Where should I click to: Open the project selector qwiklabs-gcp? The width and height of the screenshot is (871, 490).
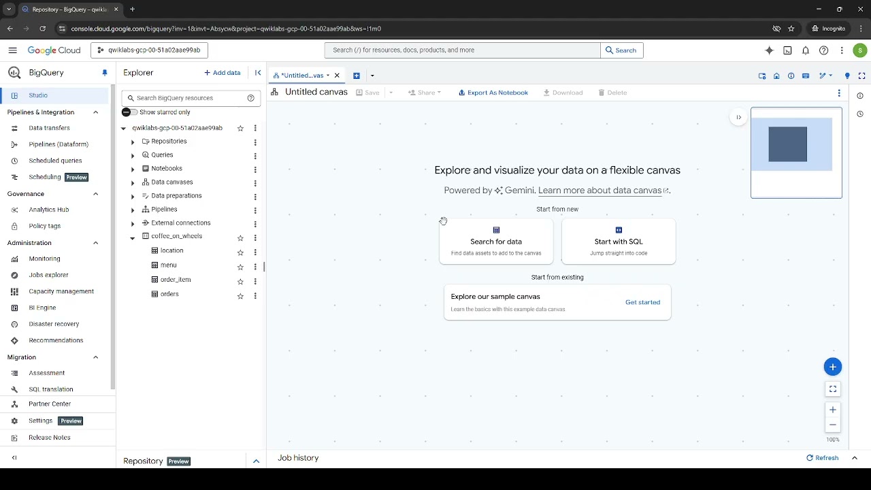click(x=150, y=50)
